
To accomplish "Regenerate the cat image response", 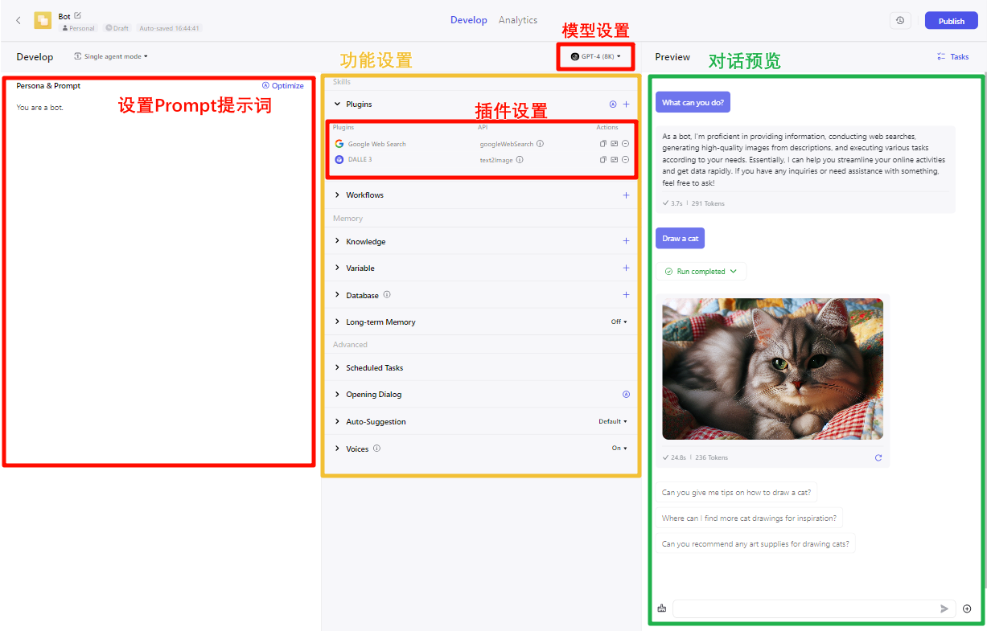I will (x=878, y=457).
